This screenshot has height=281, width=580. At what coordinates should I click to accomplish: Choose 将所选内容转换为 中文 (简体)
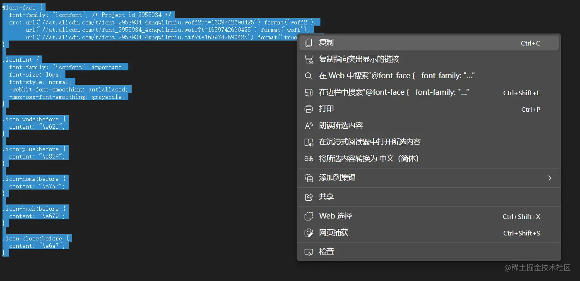(x=429, y=159)
